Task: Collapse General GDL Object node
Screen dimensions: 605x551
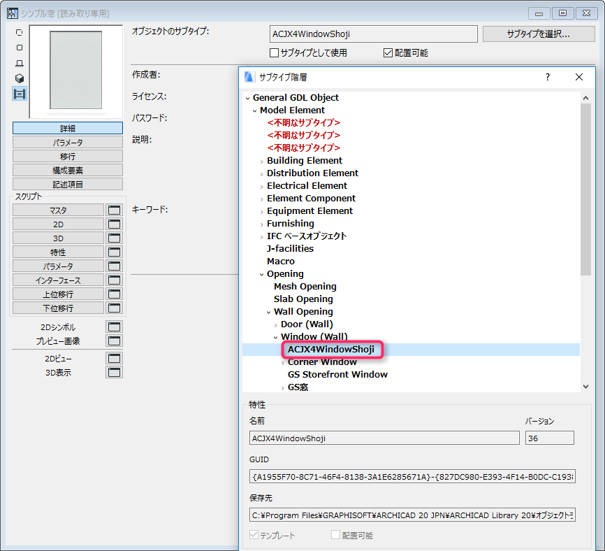Action: coord(248,98)
